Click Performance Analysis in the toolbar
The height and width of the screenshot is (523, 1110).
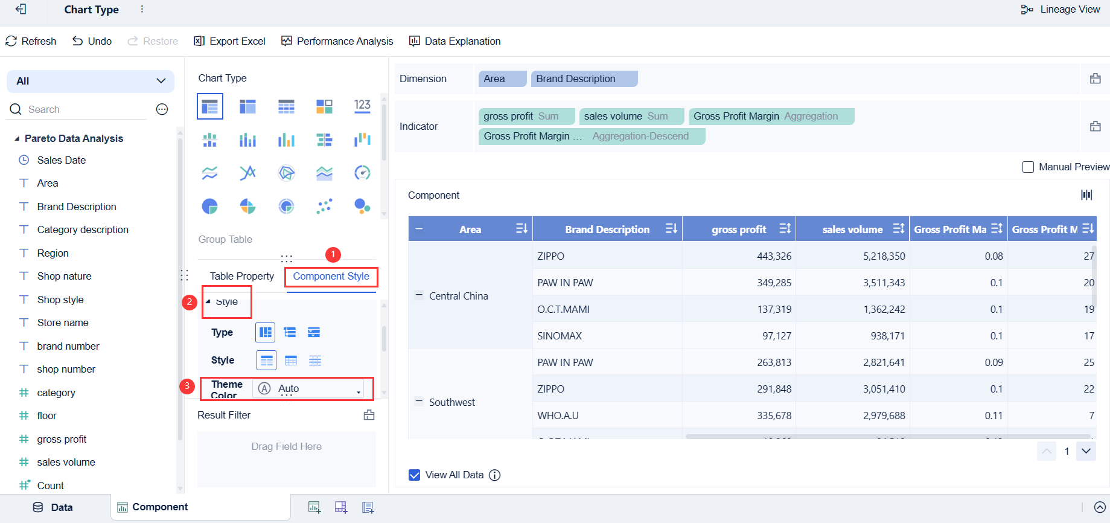pyautogui.click(x=337, y=41)
